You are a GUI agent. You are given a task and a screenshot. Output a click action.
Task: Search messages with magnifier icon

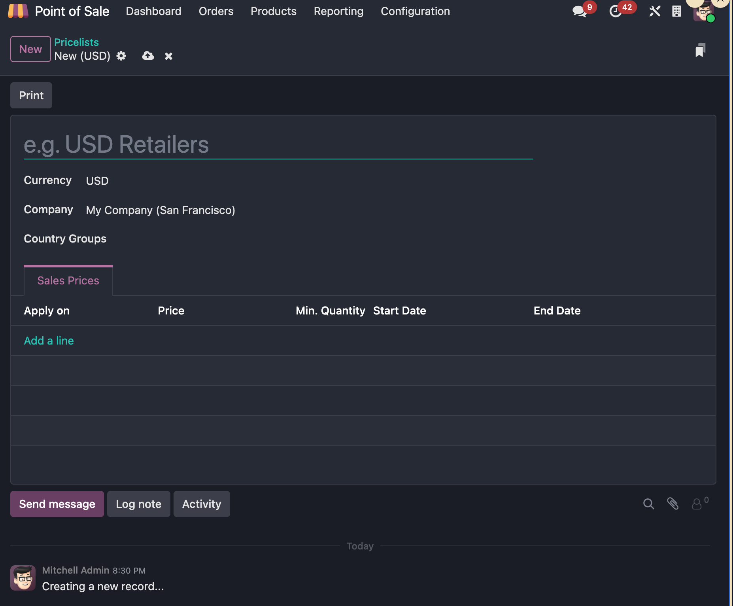click(648, 504)
